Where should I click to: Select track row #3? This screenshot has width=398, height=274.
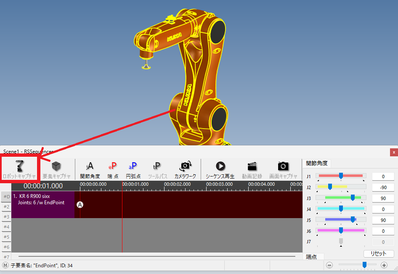(6, 217)
